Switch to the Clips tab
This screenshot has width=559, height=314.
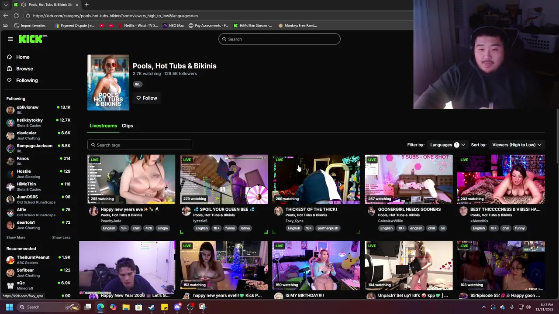127,126
